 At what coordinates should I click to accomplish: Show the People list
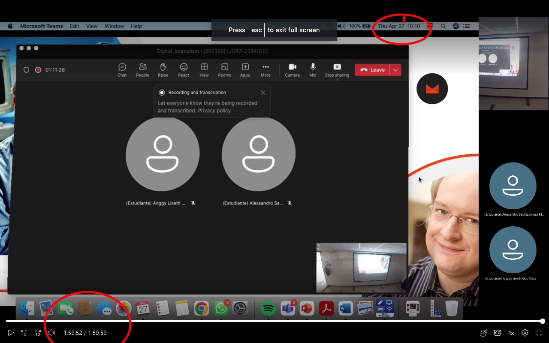click(142, 70)
